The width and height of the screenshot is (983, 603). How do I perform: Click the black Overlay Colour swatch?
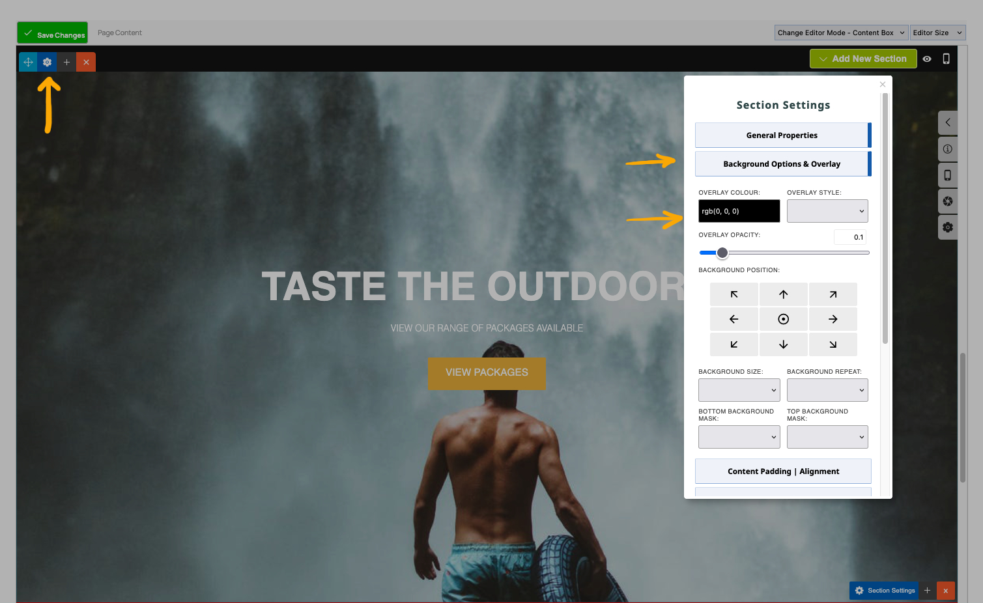coord(739,211)
